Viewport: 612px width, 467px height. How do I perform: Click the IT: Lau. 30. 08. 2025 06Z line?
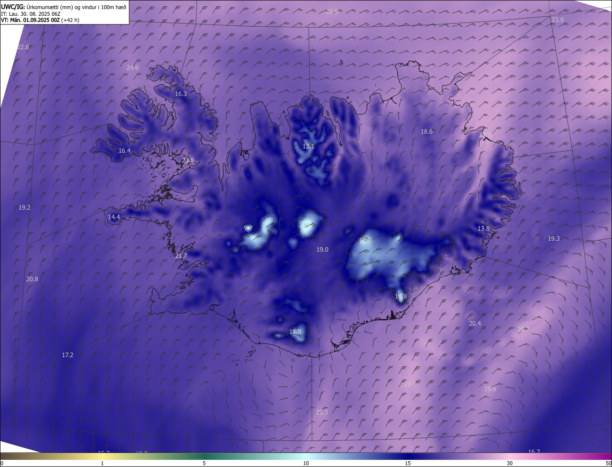pyautogui.click(x=31, y=14)
